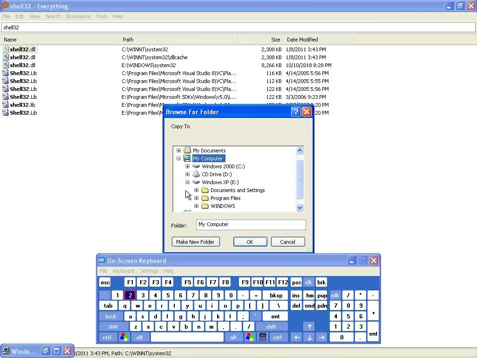This screenshot has height=358, width=477.
Task: Open the Bookmarks menu in Everything
Action: (78, 16)
